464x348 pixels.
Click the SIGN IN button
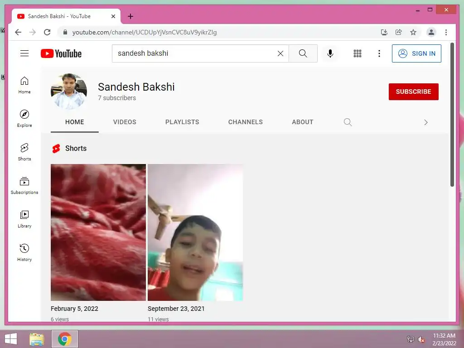pos(416,53)
